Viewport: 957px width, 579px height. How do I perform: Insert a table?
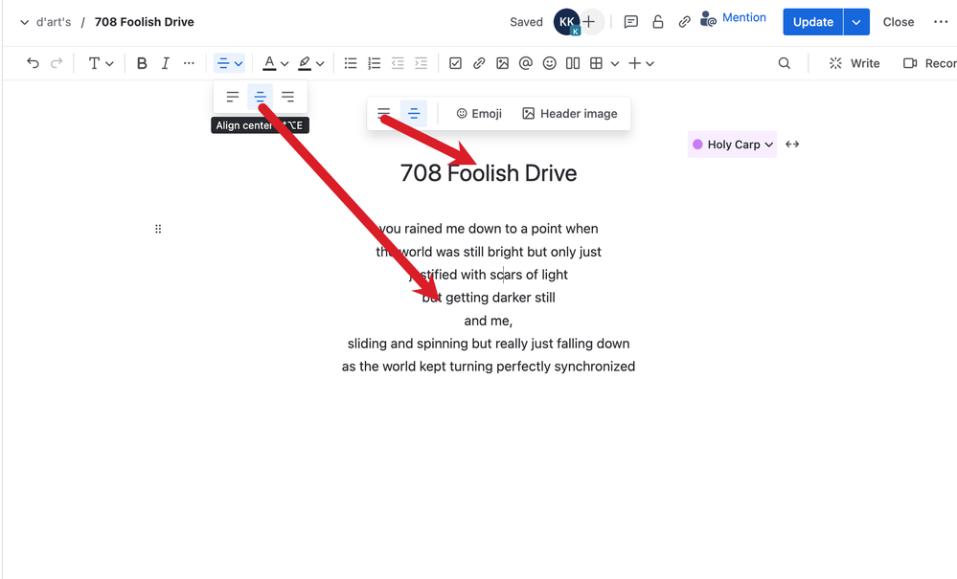point(596,63)
